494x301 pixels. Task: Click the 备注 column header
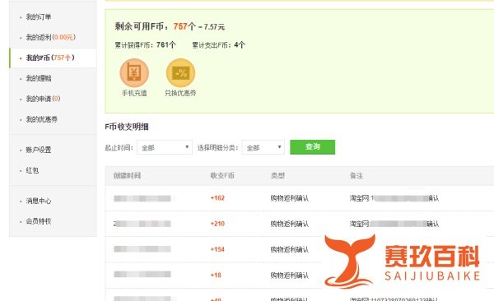pos(357,176)
